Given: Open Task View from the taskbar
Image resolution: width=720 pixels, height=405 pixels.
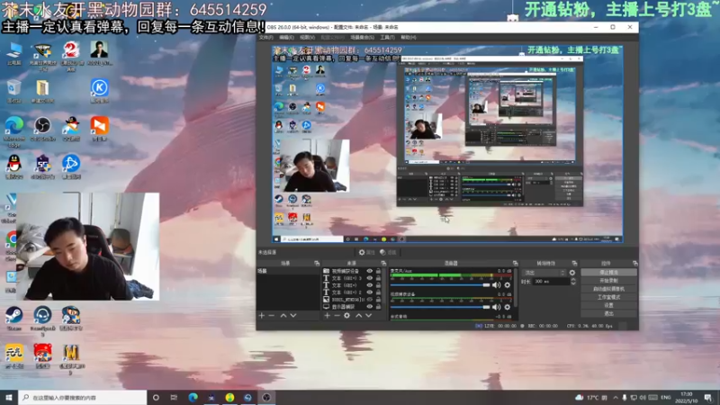Looking at the screenshot, I should point(174,398).
